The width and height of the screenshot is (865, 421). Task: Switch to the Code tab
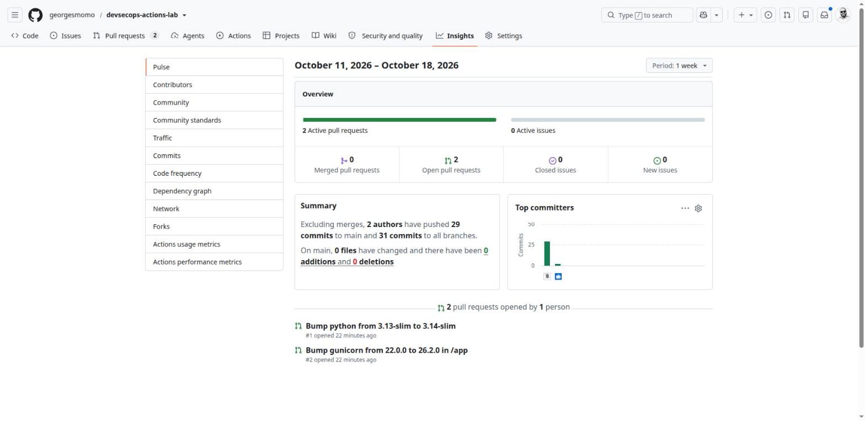click(x=25, y=36)
